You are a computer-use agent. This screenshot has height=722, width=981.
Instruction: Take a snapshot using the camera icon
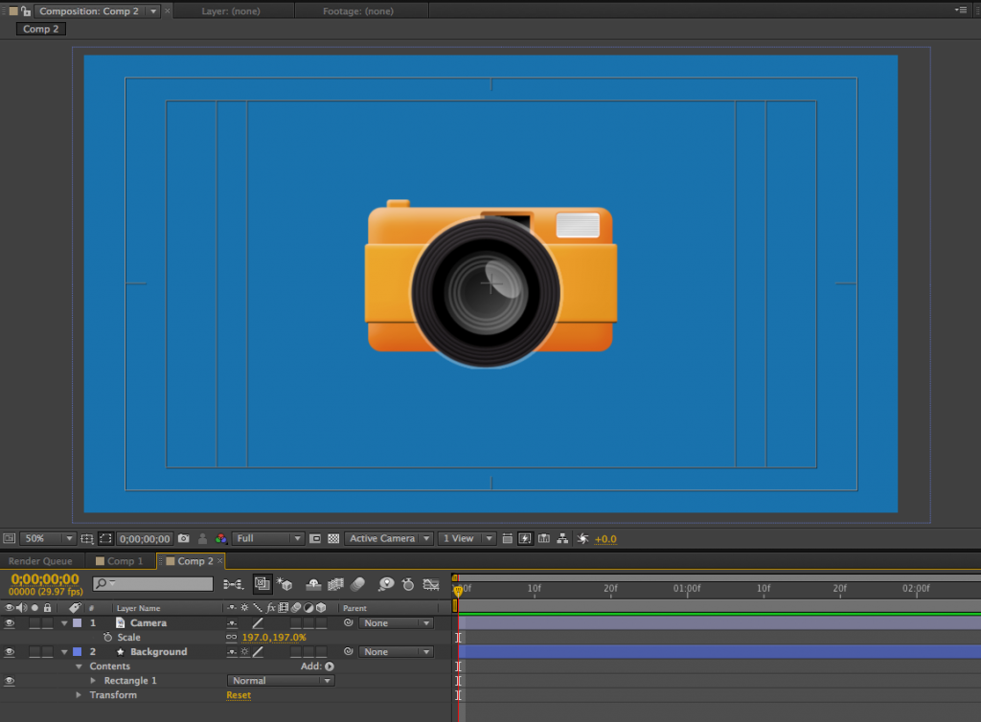182,538
